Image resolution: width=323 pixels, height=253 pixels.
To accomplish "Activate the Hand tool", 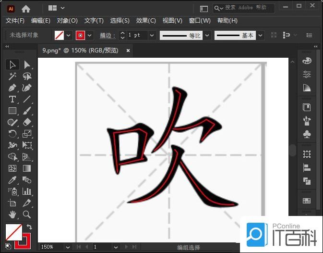I will click(12, 215).
